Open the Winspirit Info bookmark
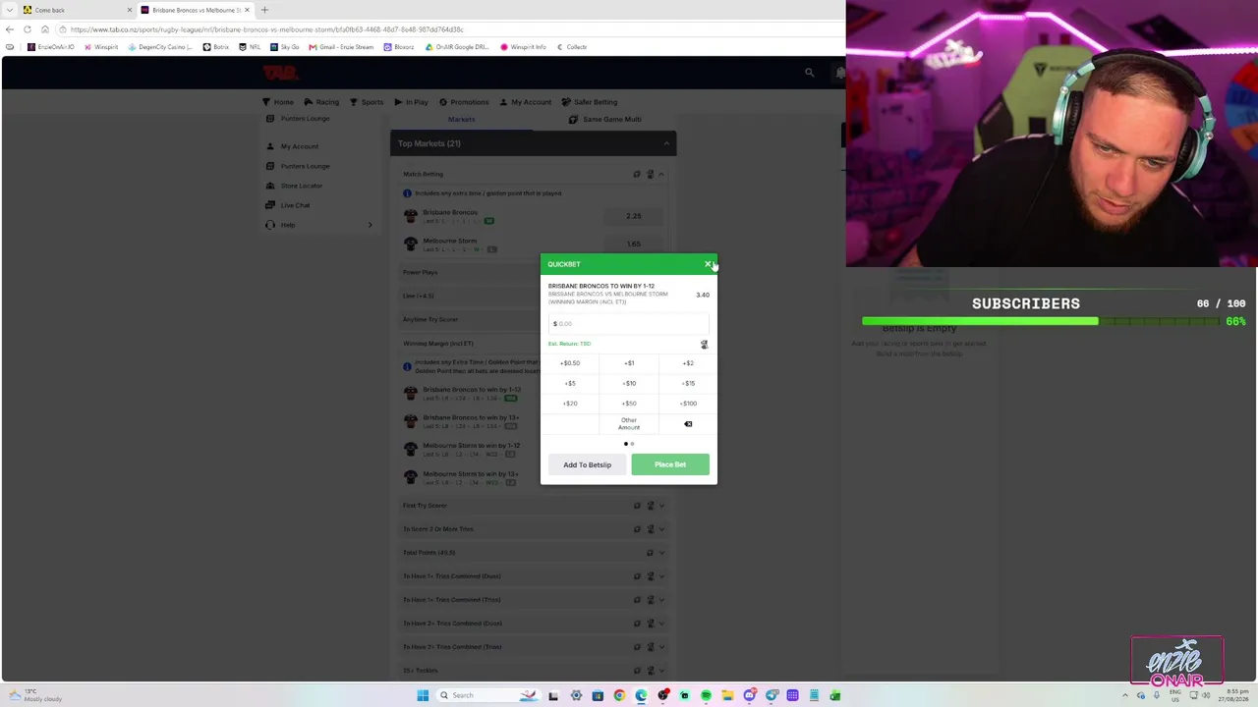 (x=523, y=47)
